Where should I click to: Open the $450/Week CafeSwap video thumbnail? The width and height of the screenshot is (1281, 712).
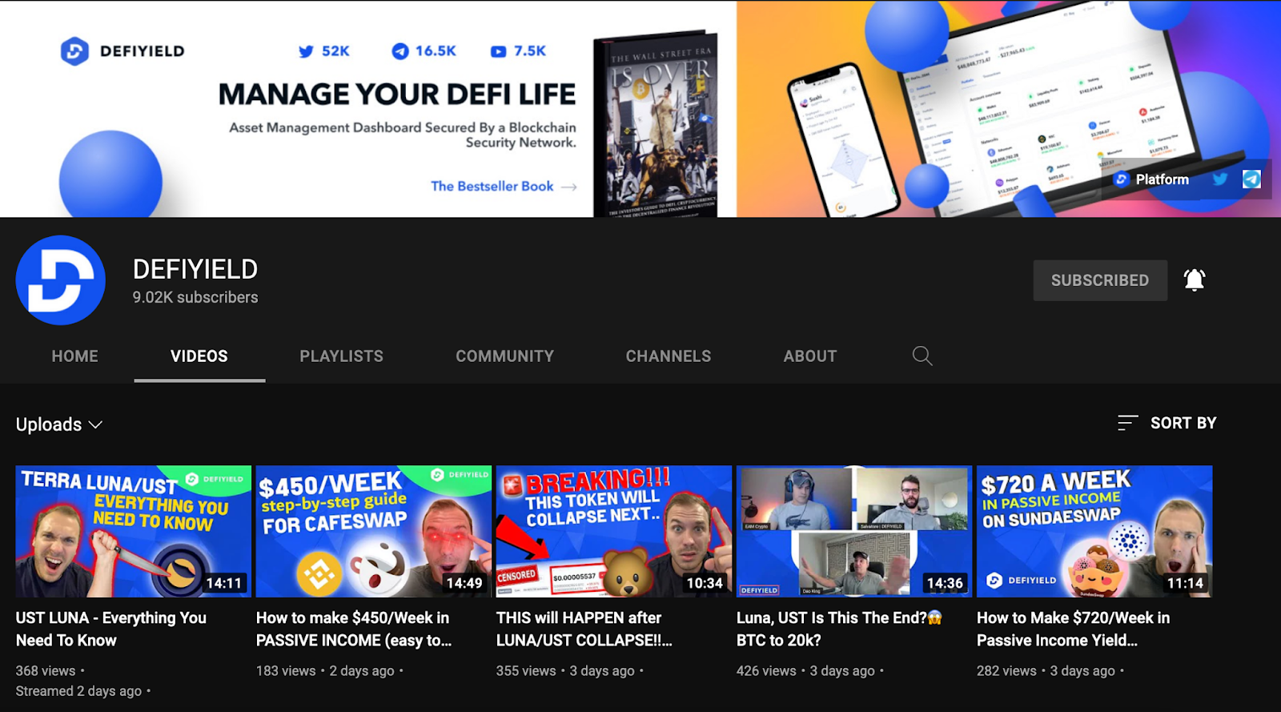click(373, 531)
